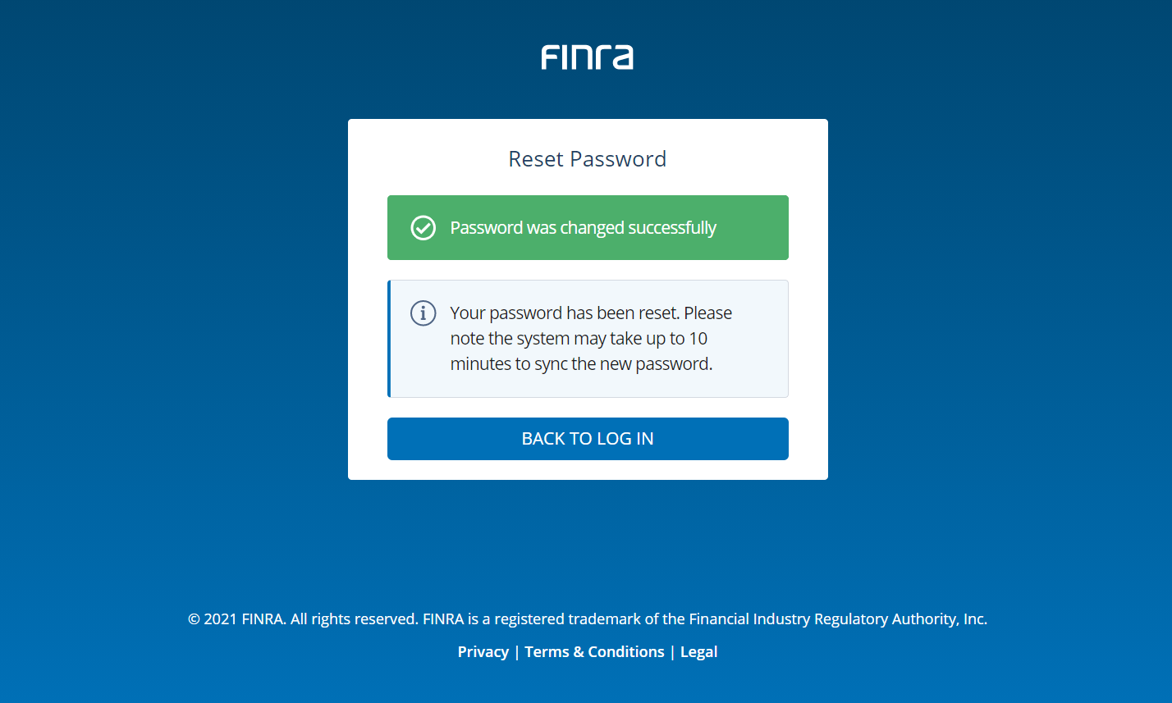This screenshot has width=1172, height=703.
Task: Follow the Legal footer link
Action: pos(698,652)
